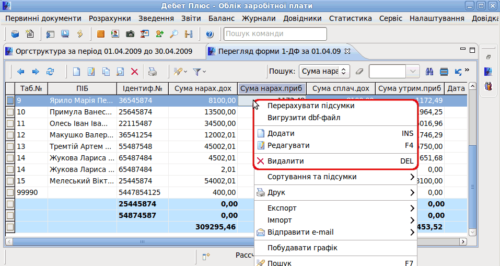The width and height of the screenshot is (500, 266).
Task: Click the view record magnifier document icon
Action: coord(120,72)
